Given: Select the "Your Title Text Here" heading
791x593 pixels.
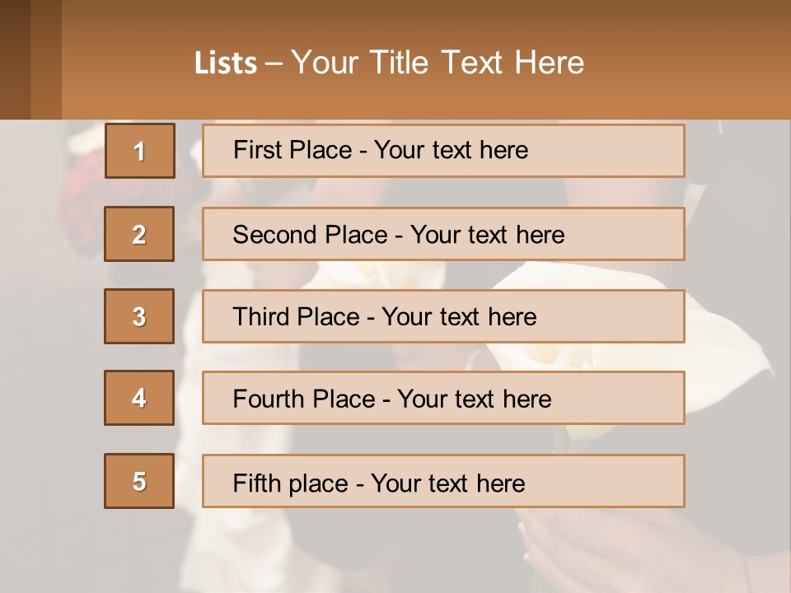Looking at the screenshot, I should point(438,63).
